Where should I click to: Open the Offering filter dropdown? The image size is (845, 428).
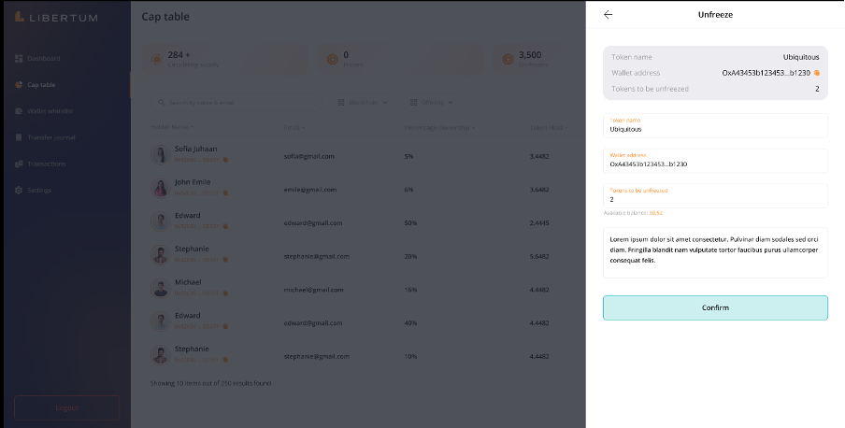coord(432,103)
